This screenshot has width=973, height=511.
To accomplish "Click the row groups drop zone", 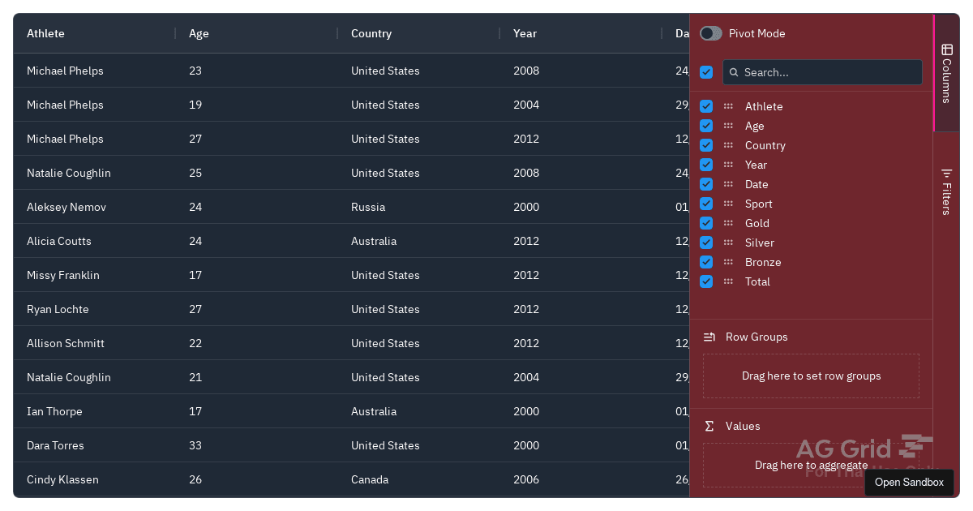I will click(x=811, y=376).
